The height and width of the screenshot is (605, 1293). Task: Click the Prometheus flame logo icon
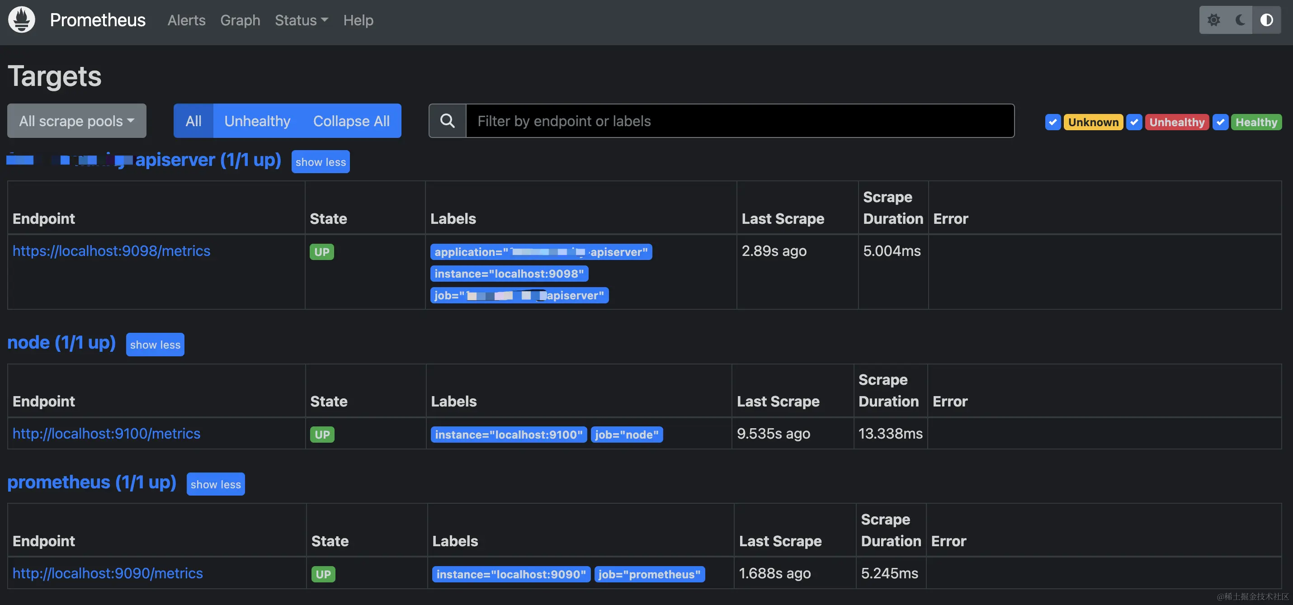[22, 20]
